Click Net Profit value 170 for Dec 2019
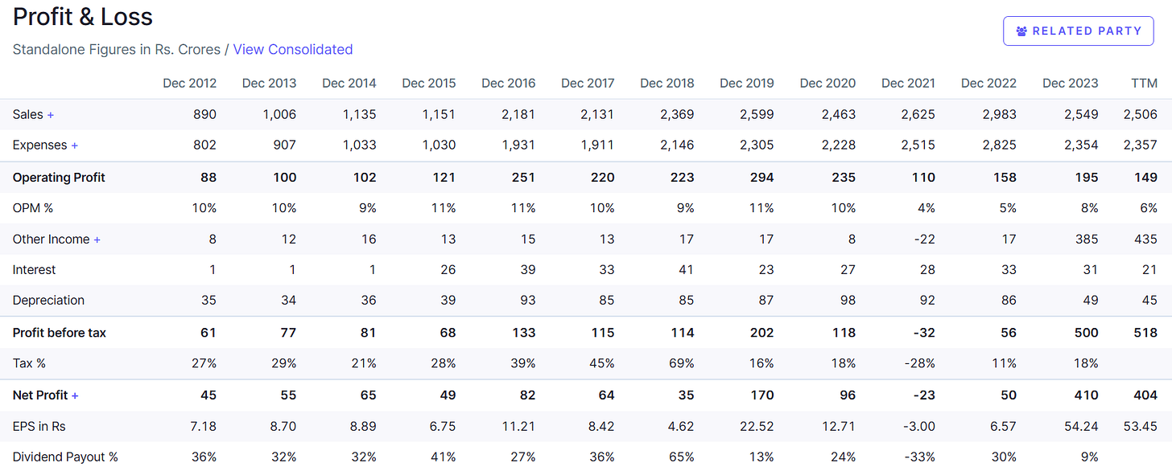Screen dimensions: 1172x471 (763, 395)
